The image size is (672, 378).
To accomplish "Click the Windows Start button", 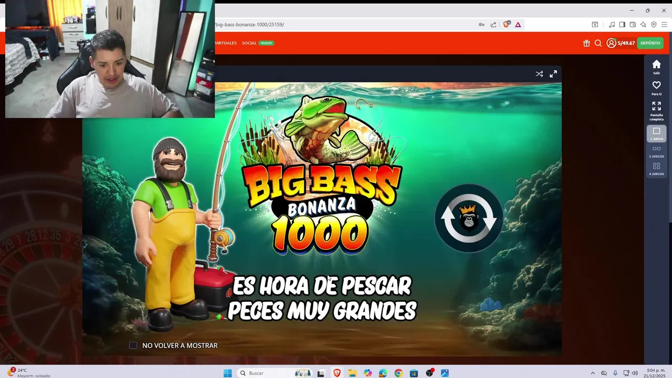I will tap(227, 373).
